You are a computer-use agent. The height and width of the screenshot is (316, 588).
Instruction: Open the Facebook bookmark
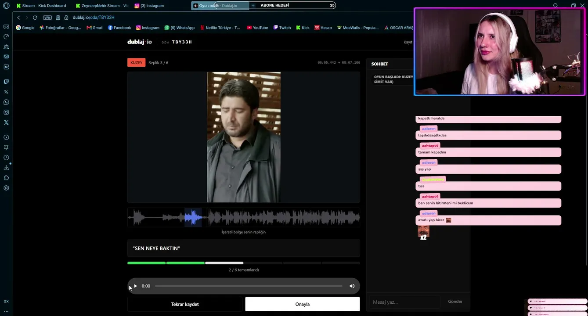(119, 28)
